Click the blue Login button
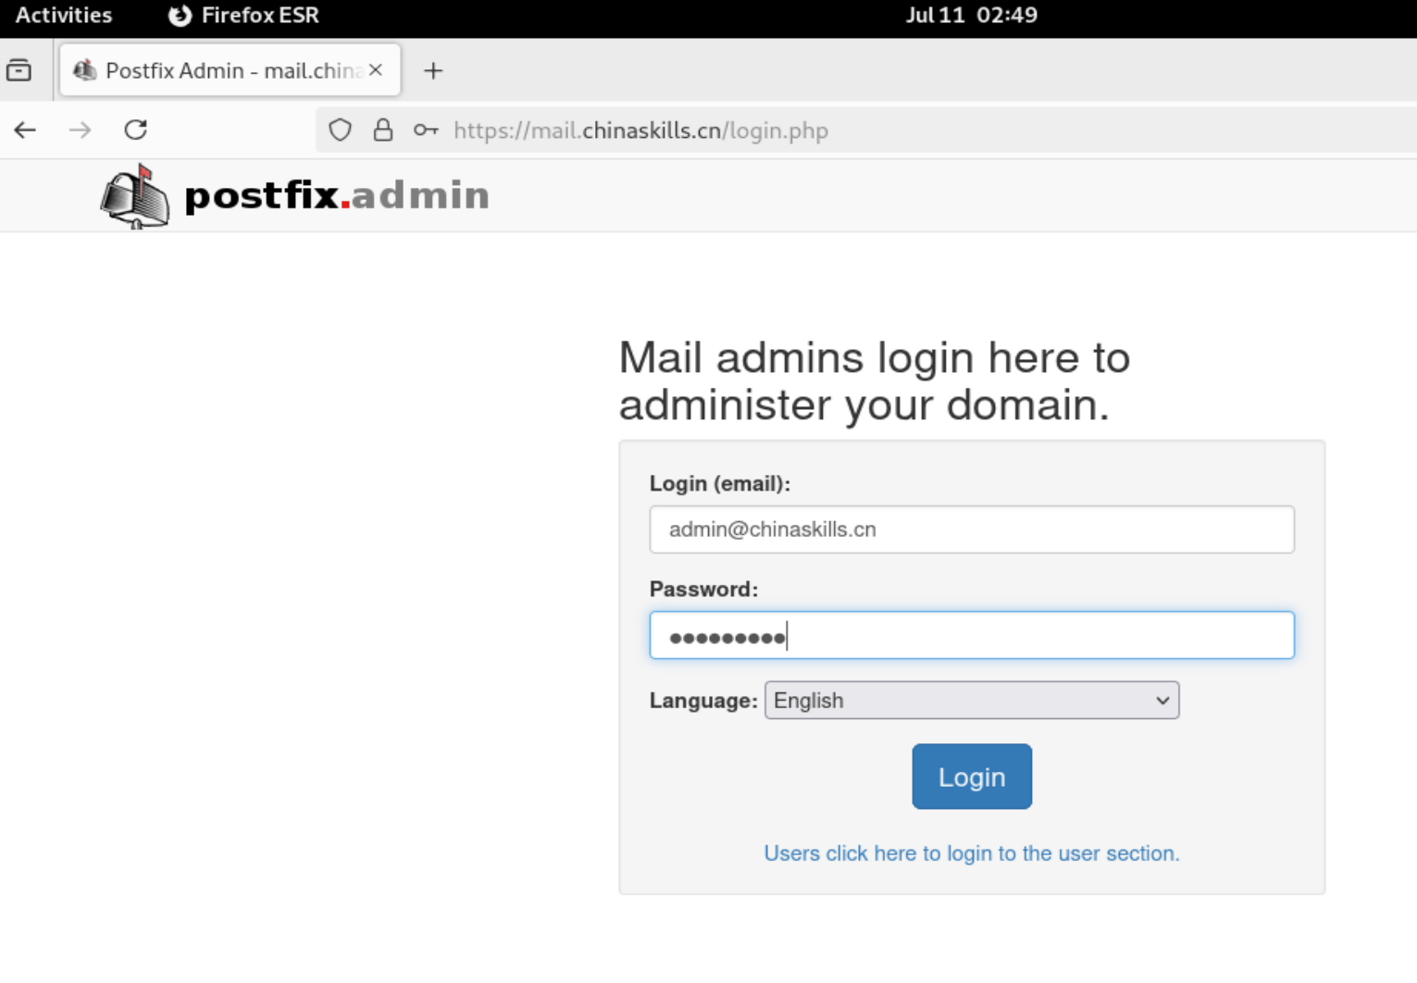This screenshot has height=983, width=1417. coord(972,777)
